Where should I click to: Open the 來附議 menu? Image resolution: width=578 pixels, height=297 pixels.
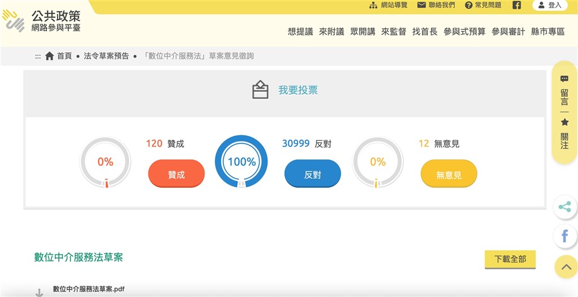[331, 32]
